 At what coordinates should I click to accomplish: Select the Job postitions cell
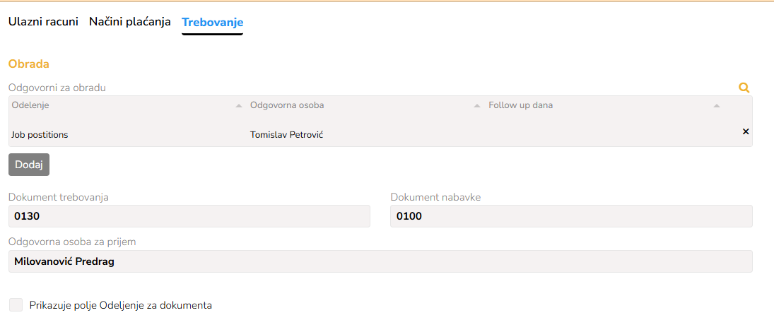click(x=40, y=134)
